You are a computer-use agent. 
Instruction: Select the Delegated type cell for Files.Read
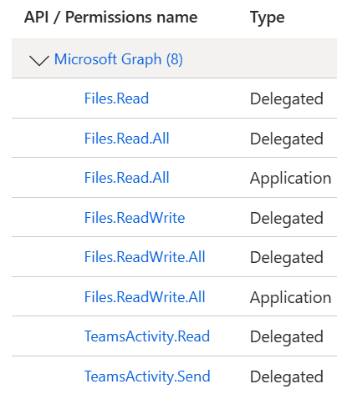287,99
